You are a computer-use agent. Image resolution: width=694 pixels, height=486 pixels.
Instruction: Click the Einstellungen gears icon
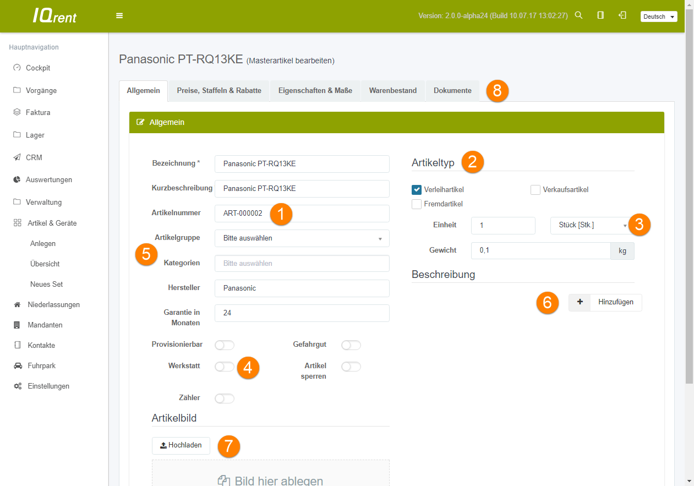click(17, 386)
